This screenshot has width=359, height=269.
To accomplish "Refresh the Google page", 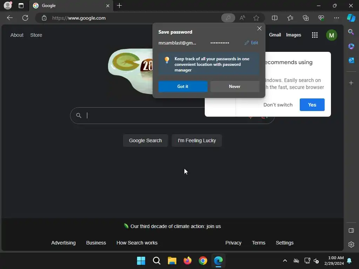I will (x=25, y=18).
